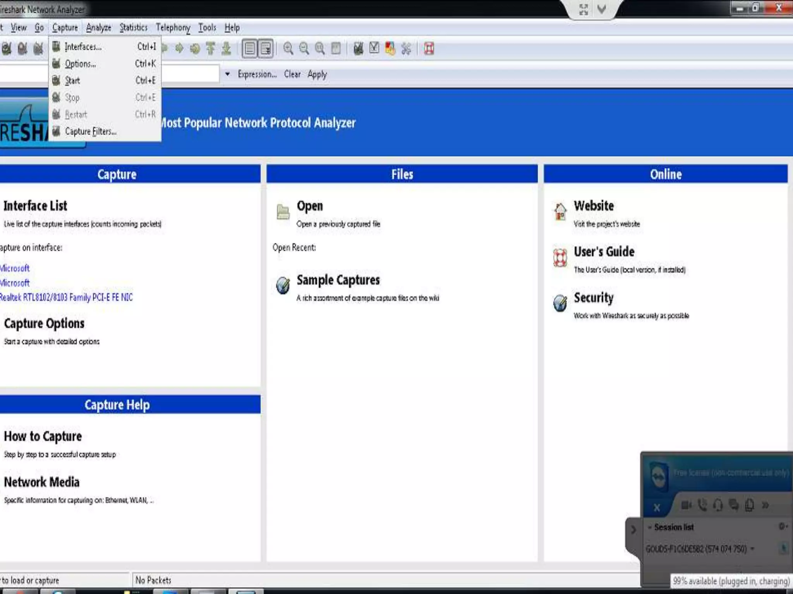Expand the TeamViewer session name dropdown arrow
793x594 pixels.
752,549
